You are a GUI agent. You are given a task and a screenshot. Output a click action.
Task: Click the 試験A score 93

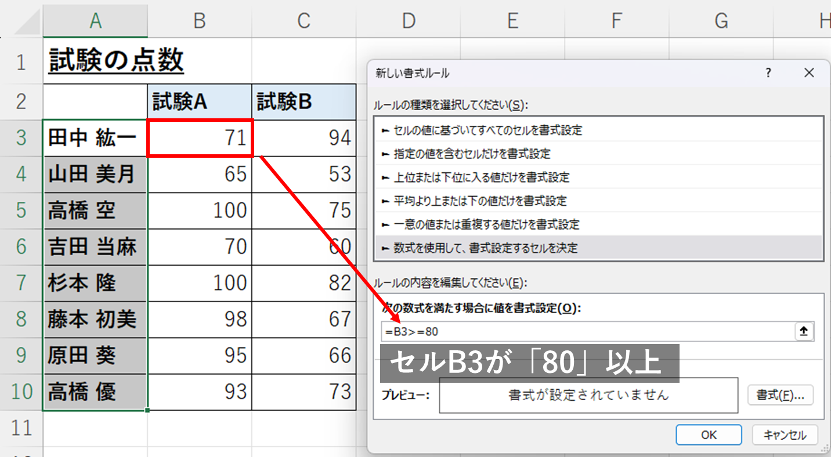(x=200, y=391)
